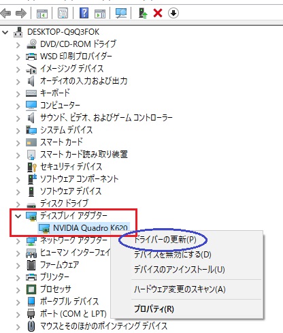Click the red X uninstall device icon
Screen dimensions: 283x333
click(x=158, y=13)
